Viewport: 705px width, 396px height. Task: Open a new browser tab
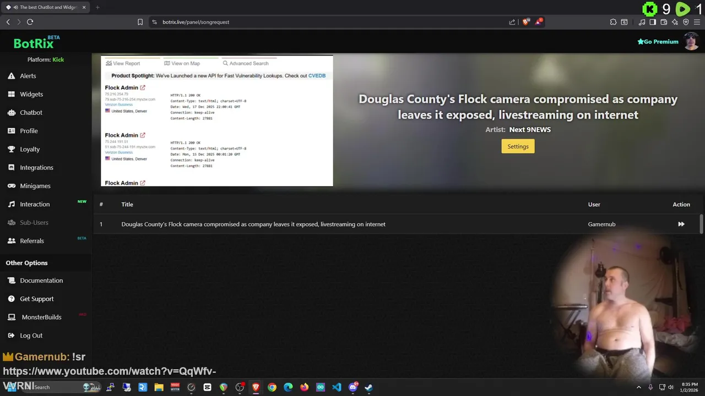click(97, 7)
